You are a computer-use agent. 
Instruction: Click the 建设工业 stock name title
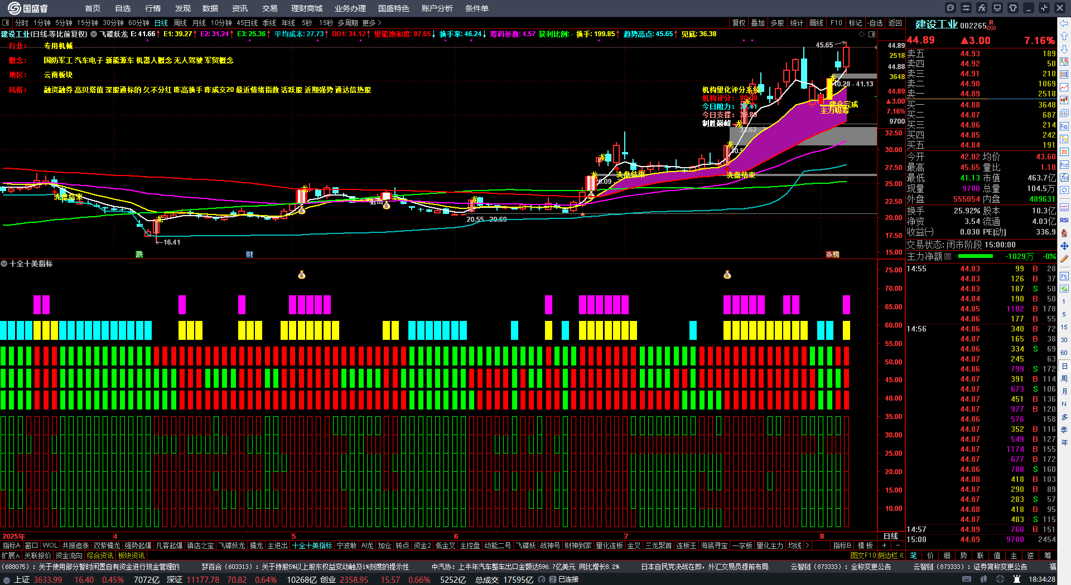pyautogui.click(x=937, y=25)
